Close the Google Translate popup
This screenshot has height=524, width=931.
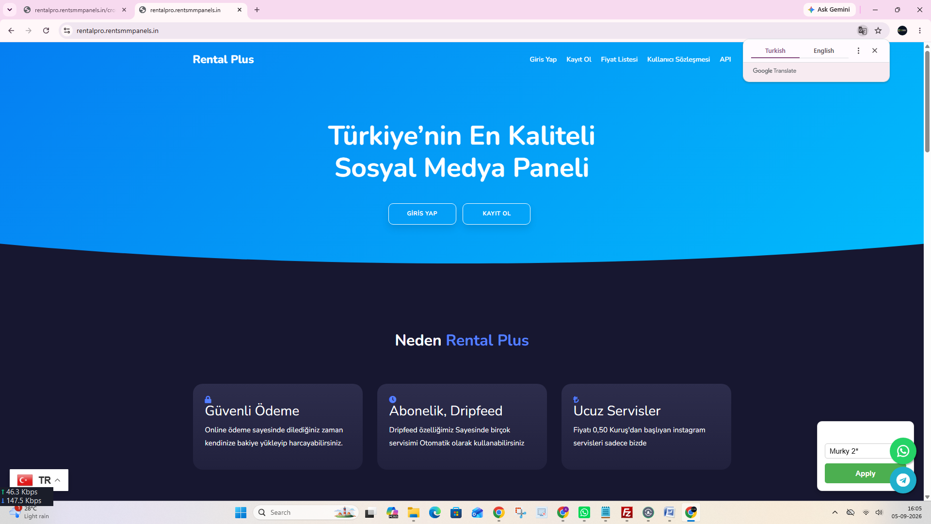(x=875, y=50)
